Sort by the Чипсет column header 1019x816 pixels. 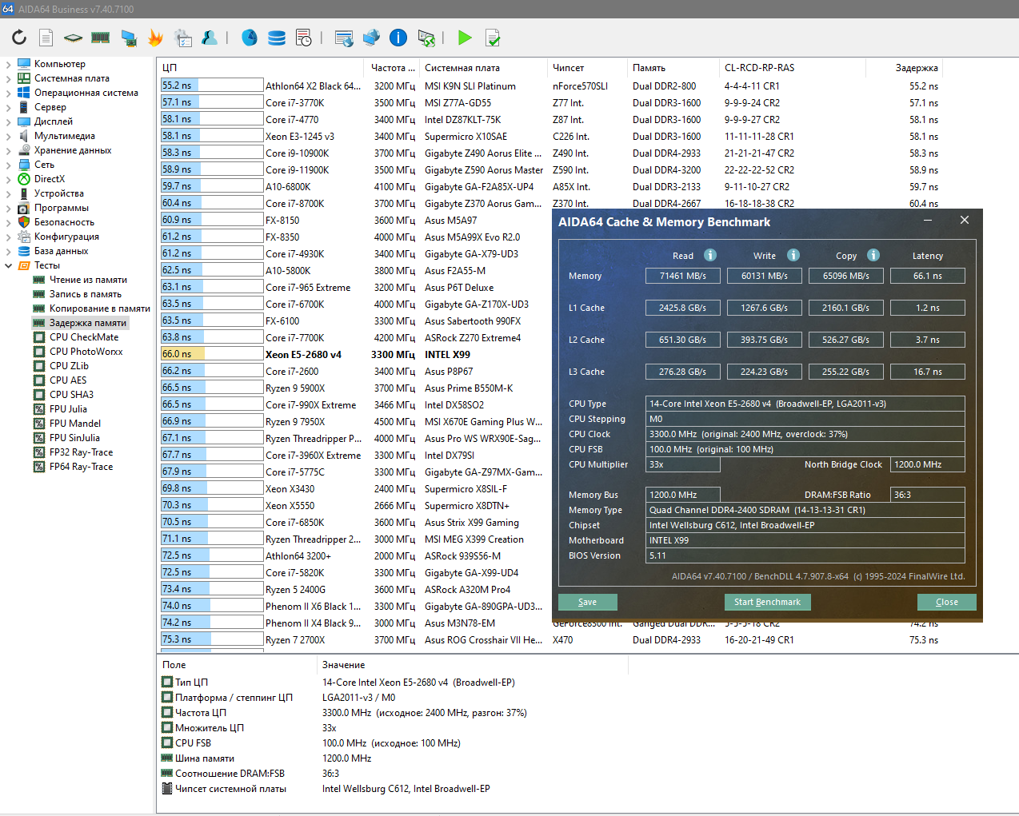(x=587, y=68)
